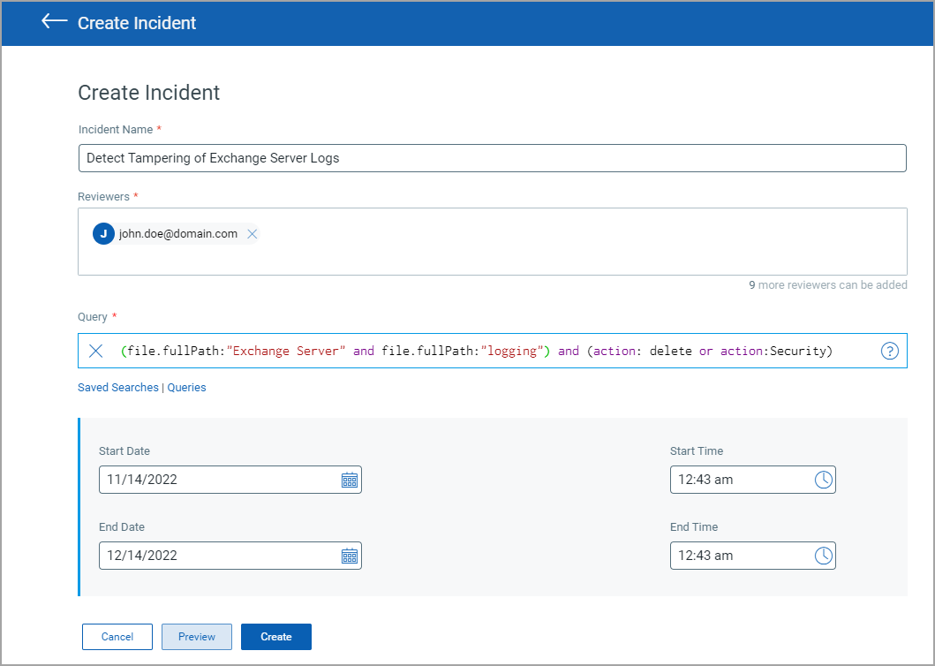Click the 'End Time' label
Image resolution: width=935 pixels, height=666 pixels.
(x=694, y=527)
